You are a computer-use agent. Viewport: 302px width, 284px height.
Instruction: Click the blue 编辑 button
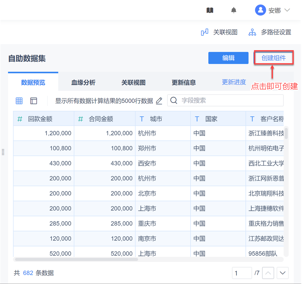(x=228, y=58)
